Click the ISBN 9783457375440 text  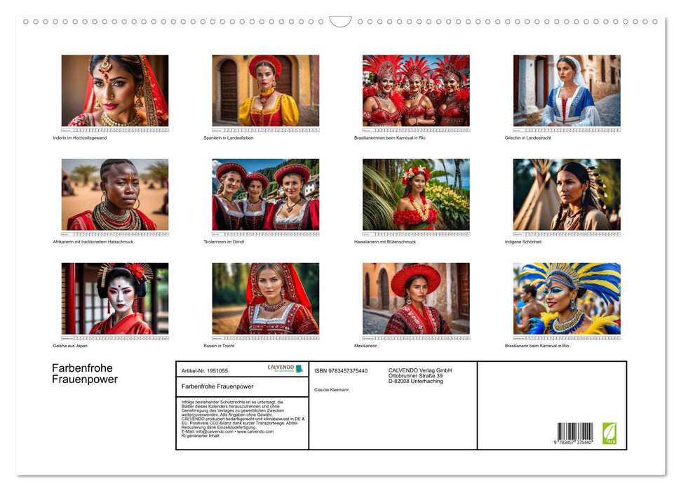click(x=341, y=370)
